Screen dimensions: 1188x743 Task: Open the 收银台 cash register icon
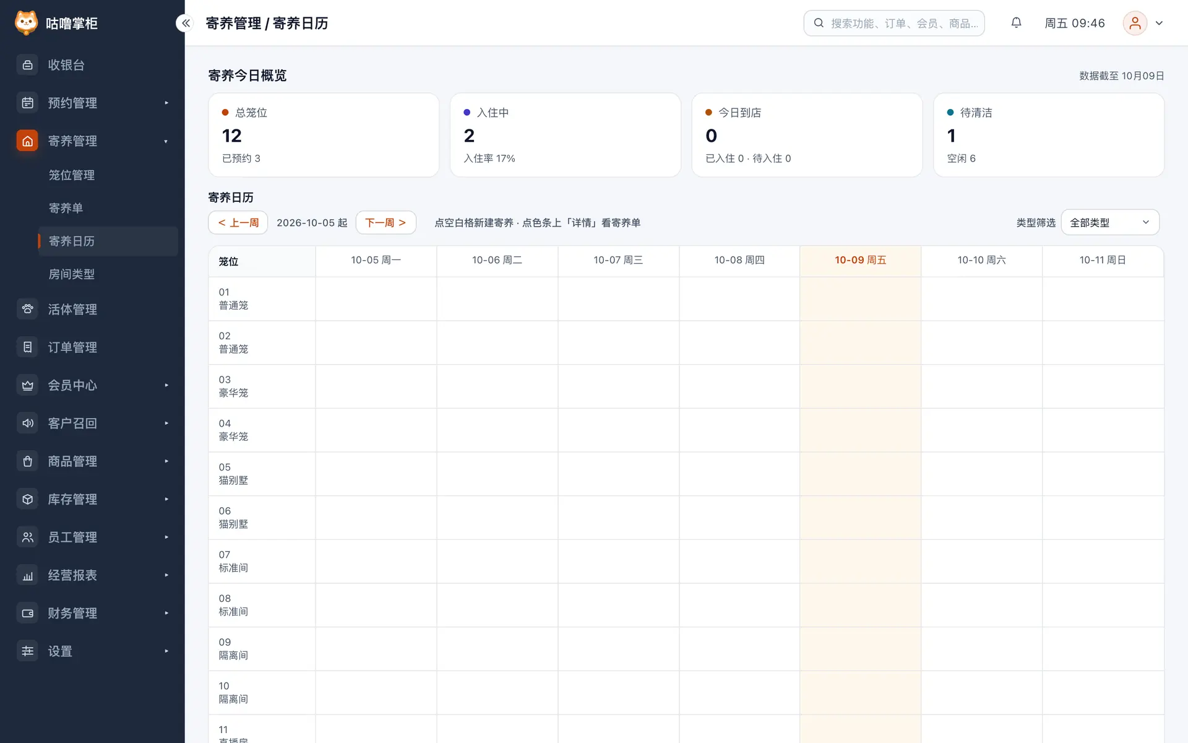coord(27,65)
